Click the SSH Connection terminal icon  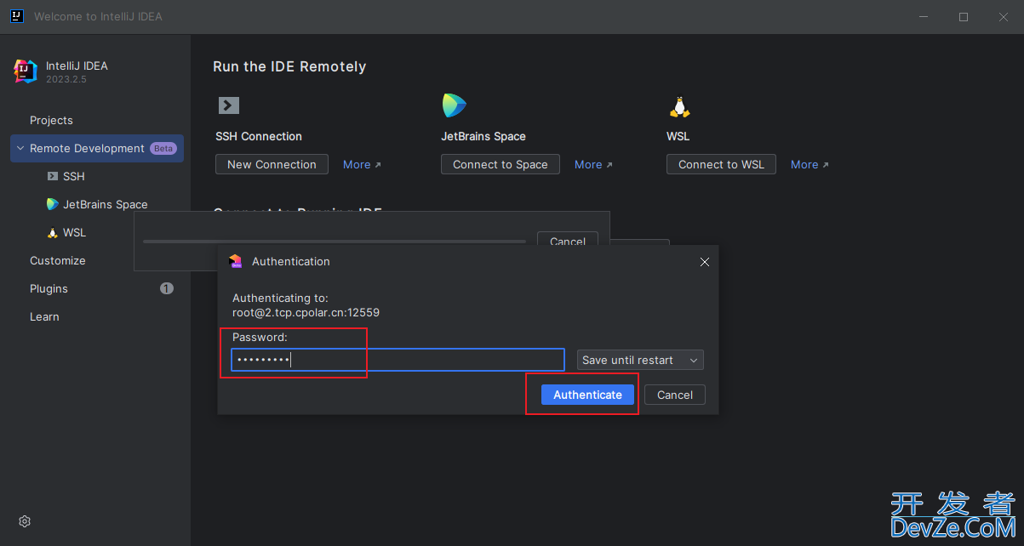tap(229, 105)
